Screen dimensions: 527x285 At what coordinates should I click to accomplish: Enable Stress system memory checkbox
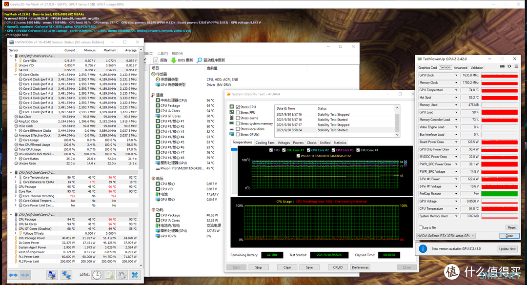(238, 123)
